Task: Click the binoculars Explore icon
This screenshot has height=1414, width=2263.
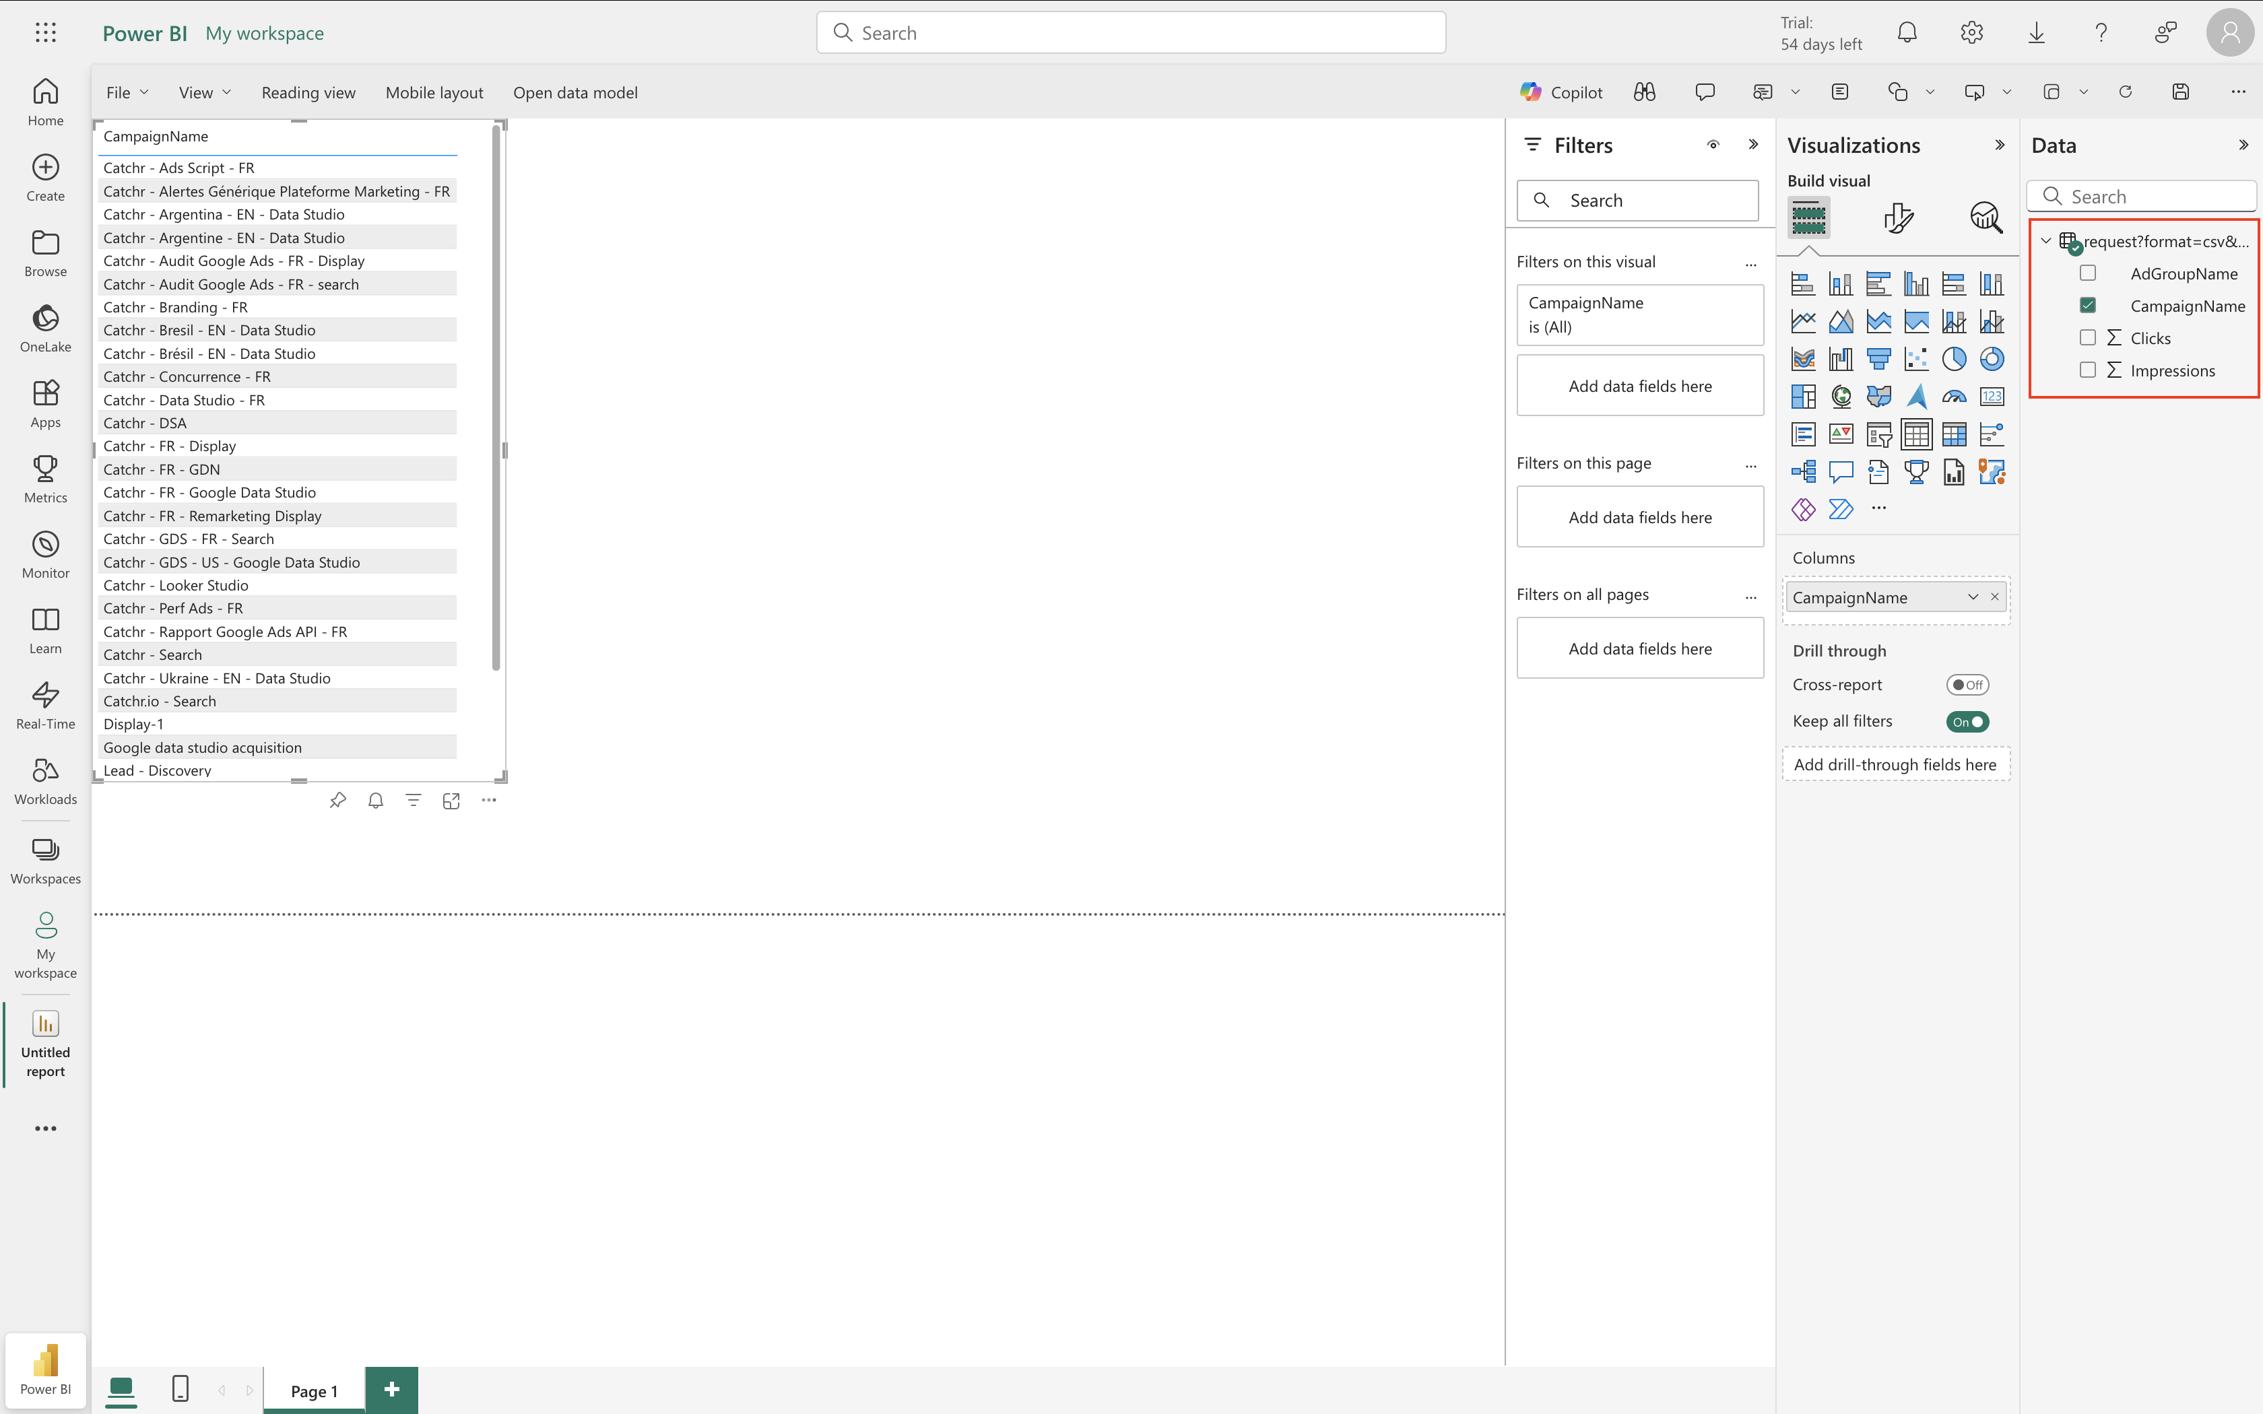Action: pos(1644,92)
